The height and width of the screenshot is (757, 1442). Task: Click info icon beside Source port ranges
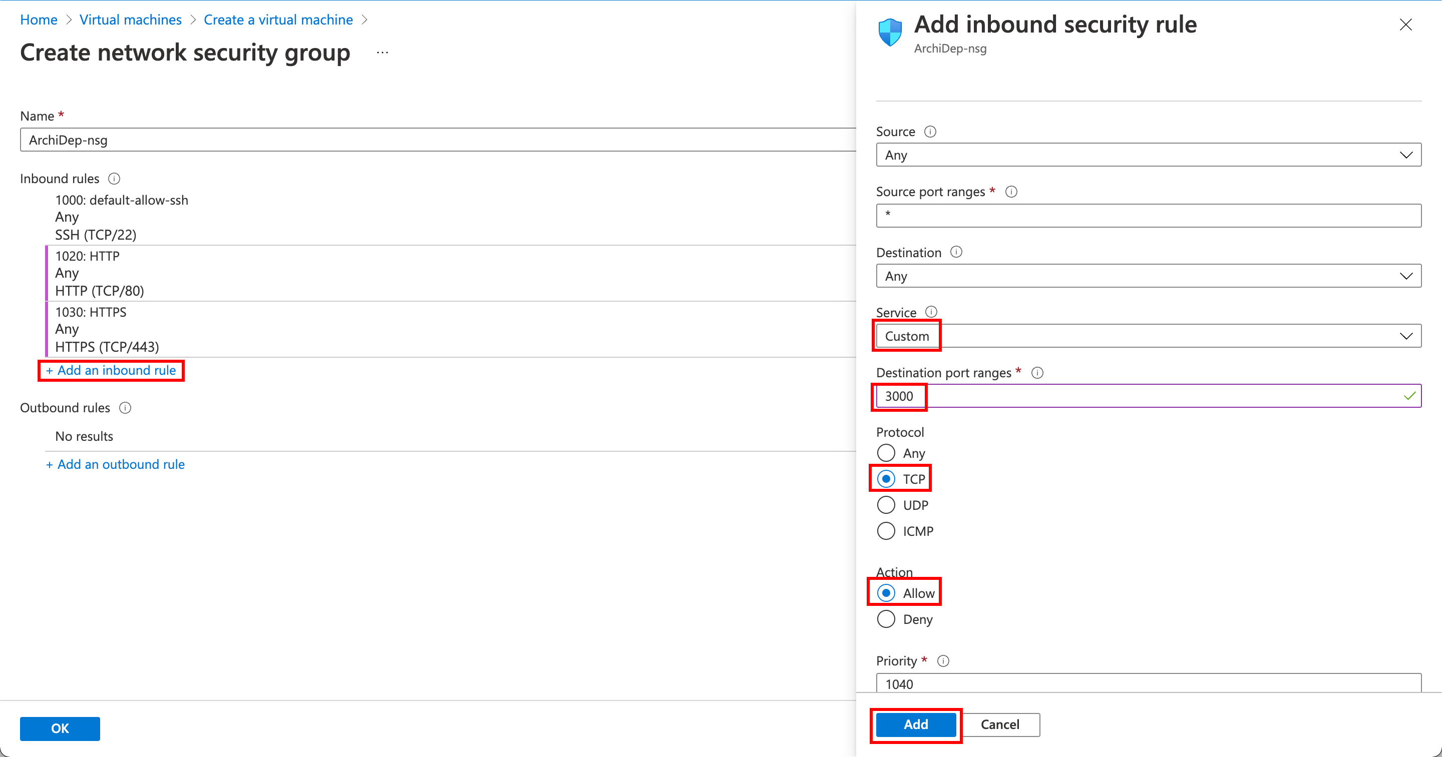(1011, 192)
